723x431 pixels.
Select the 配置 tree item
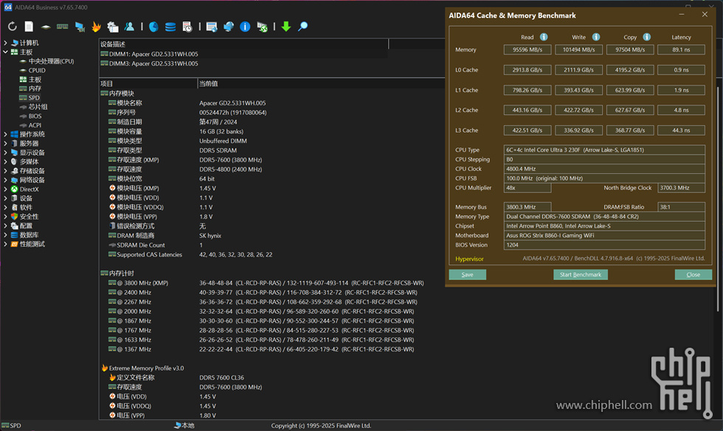click(26, 225)
